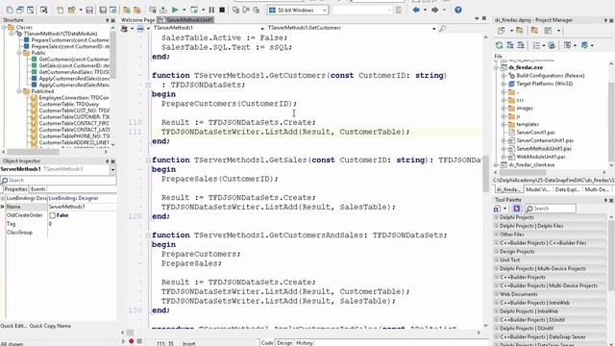Navigate forward with the right arrow

[435, 10]
